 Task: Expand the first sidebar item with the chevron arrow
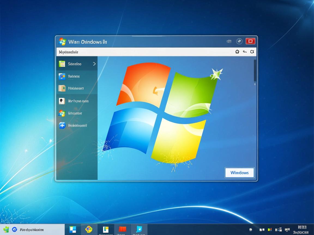click(x=77, y=64)
